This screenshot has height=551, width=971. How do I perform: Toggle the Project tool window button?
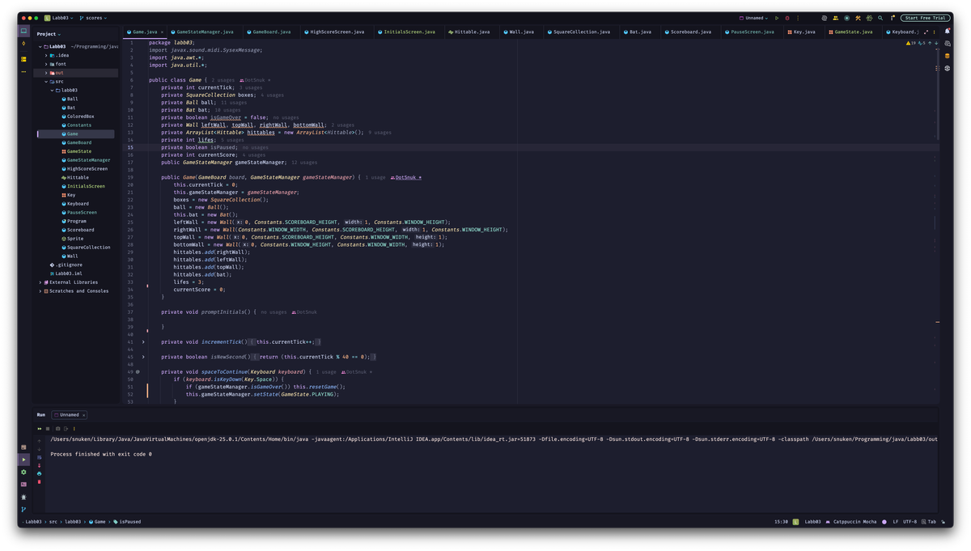pyautogui.click(x=23, y=32)
